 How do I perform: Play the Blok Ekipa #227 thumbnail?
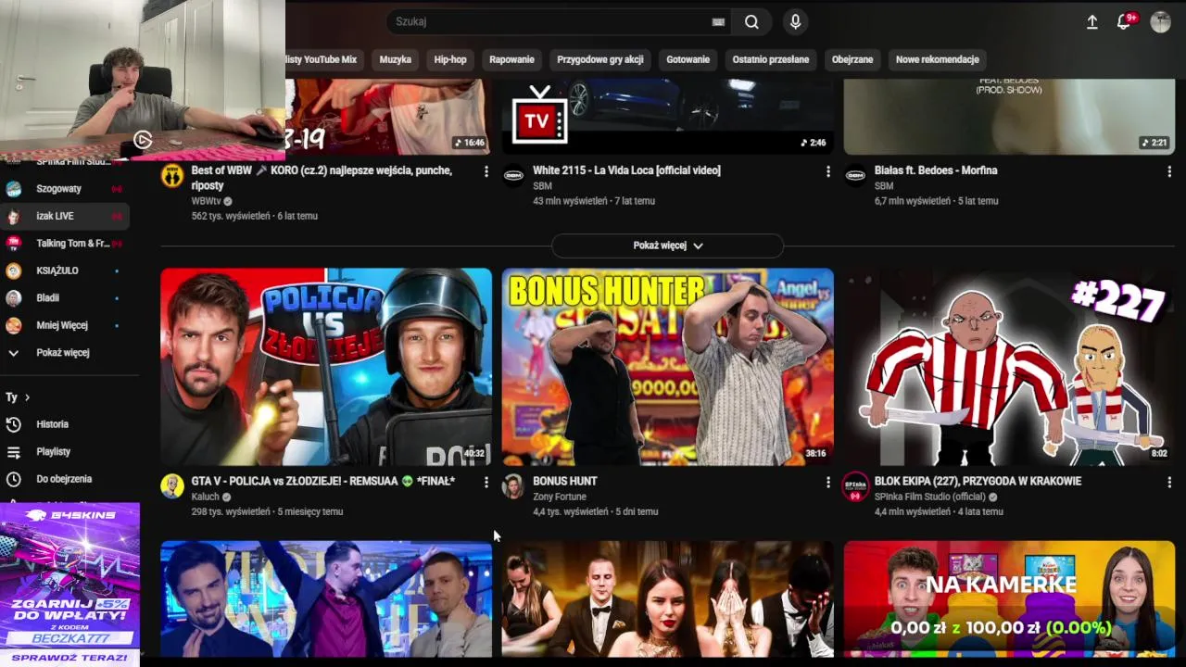tap(1009, 367)
